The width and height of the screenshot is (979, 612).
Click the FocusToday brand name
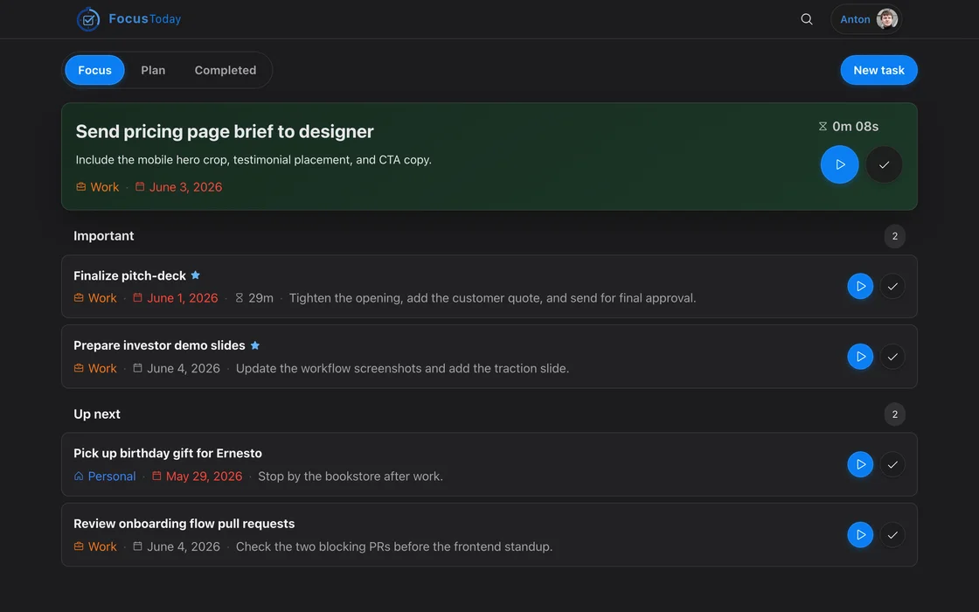point(145,18)
